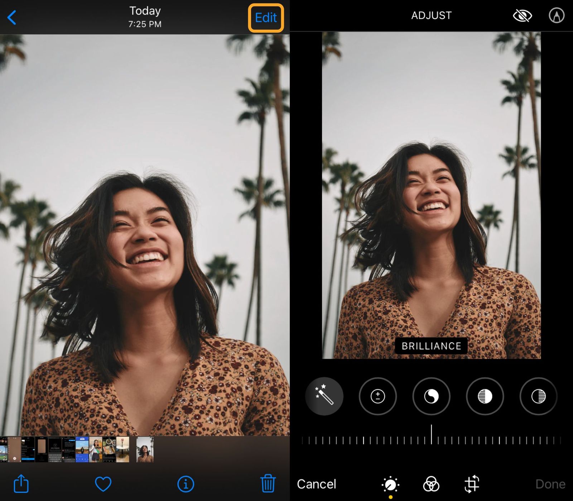Share the photo
The image size is (573, 501).
click(21, 483)
